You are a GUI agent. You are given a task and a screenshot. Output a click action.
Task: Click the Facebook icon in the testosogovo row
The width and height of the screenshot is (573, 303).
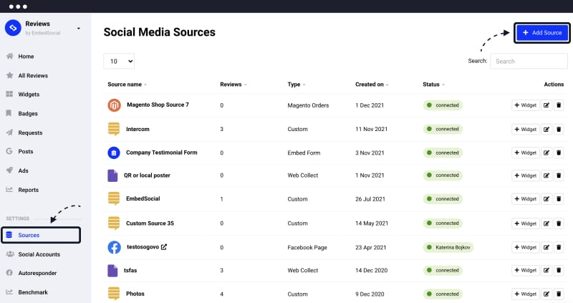[114, 247]
